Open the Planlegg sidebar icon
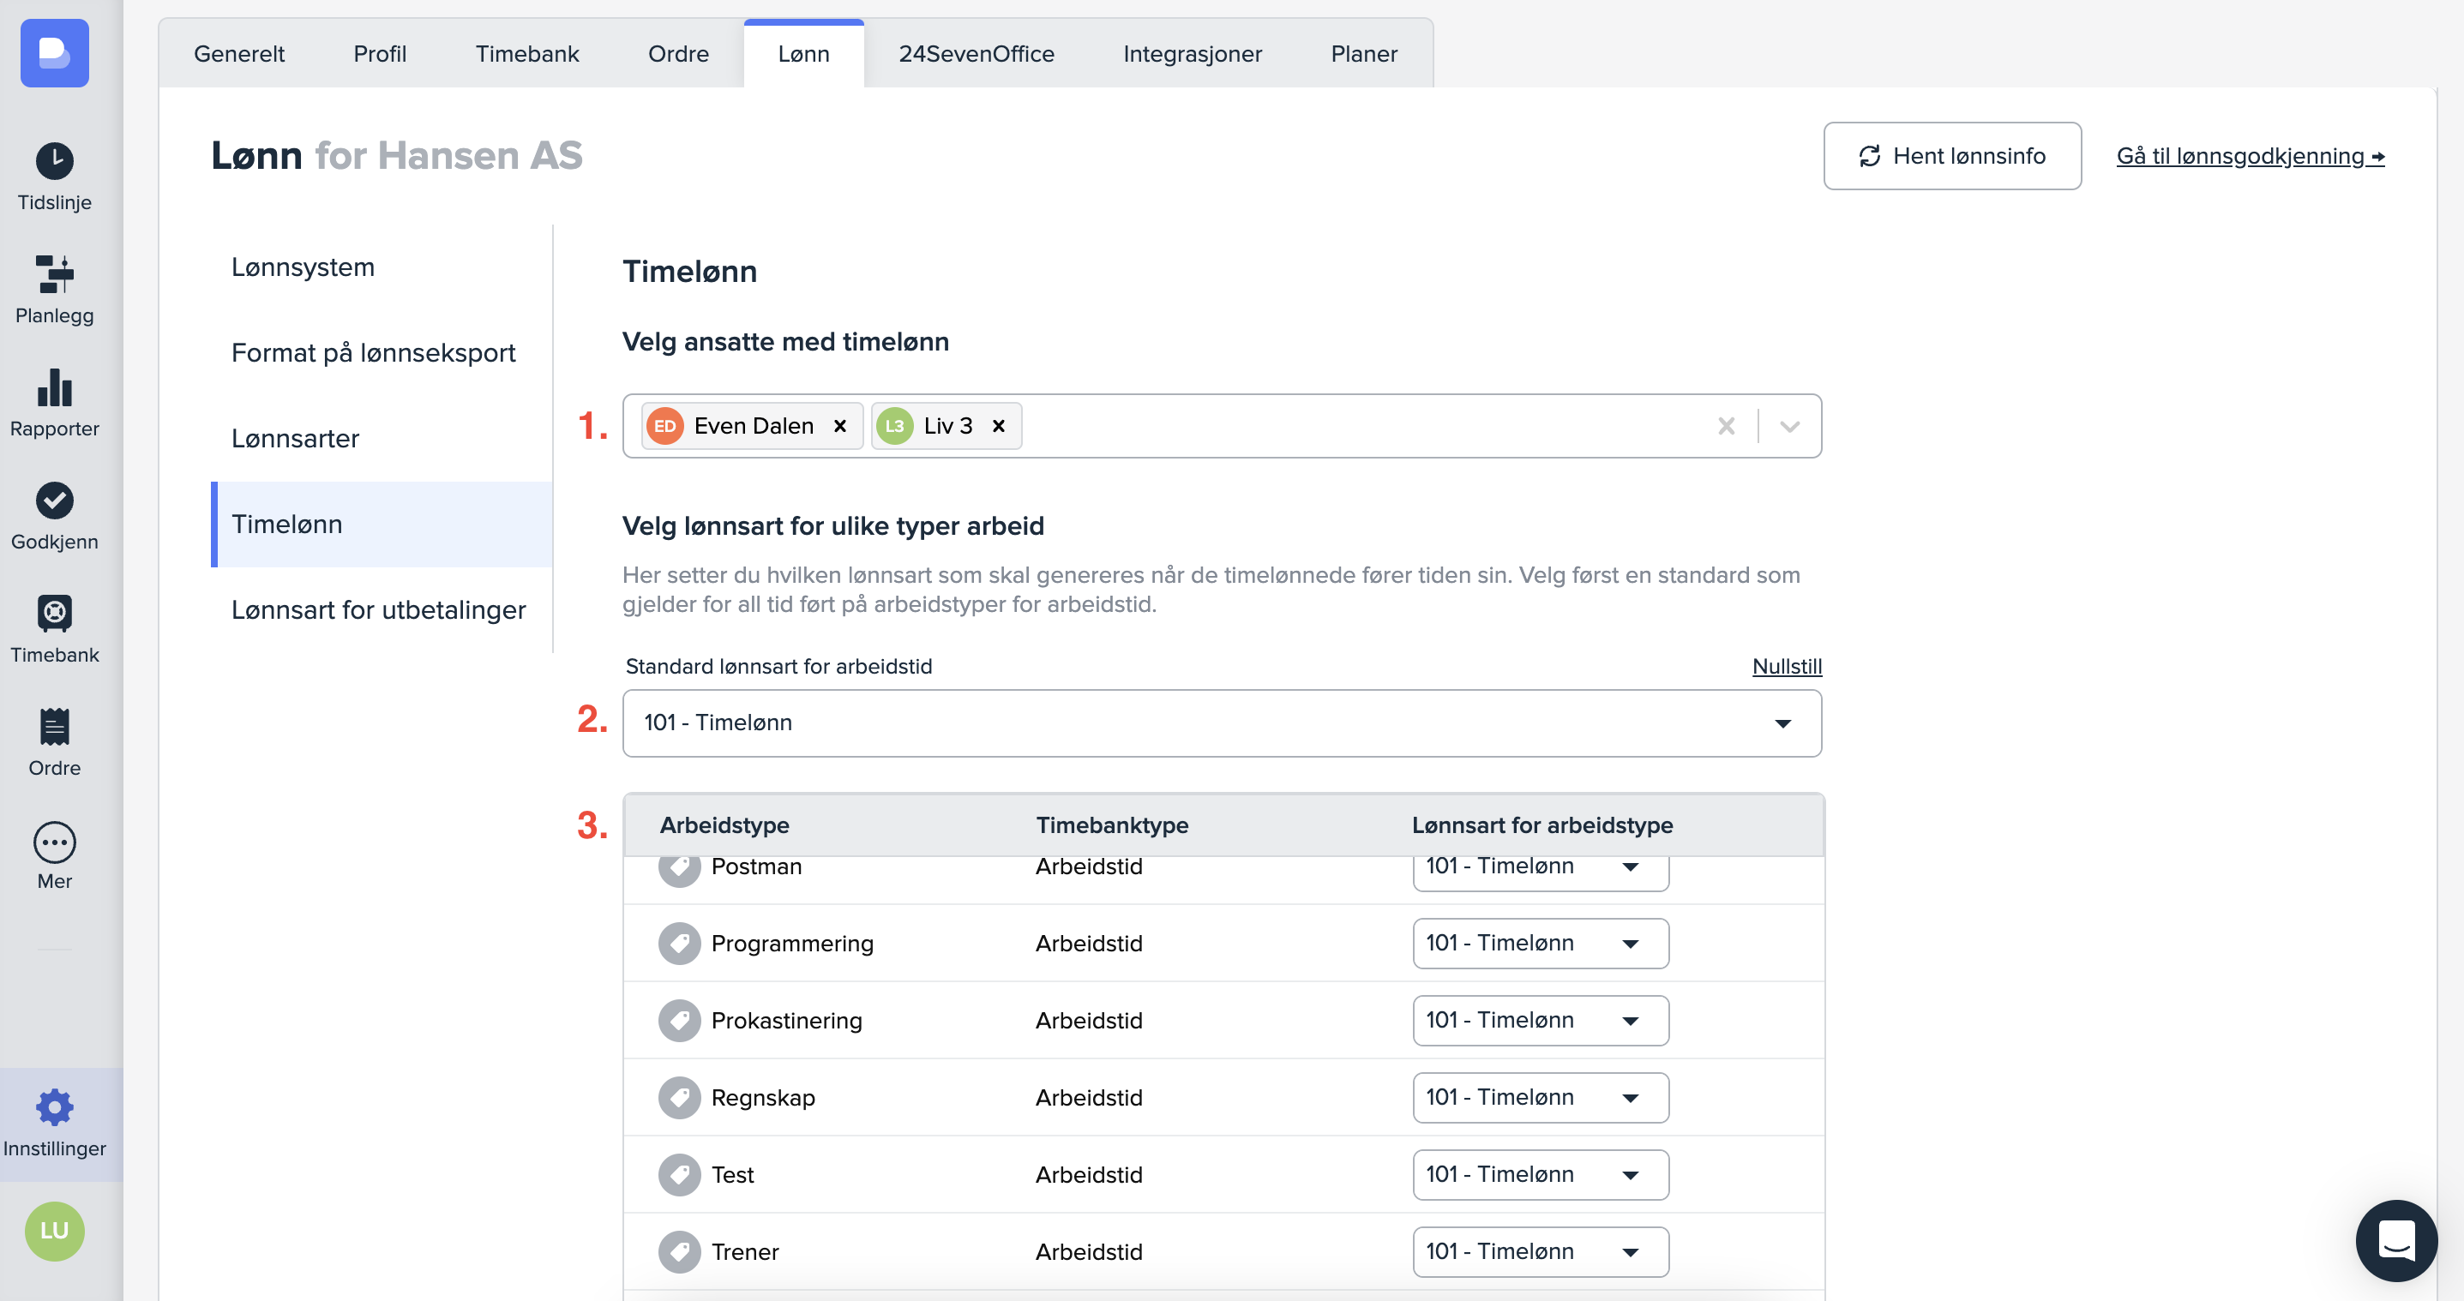The image size is (2464, 1301). (55, 274)
